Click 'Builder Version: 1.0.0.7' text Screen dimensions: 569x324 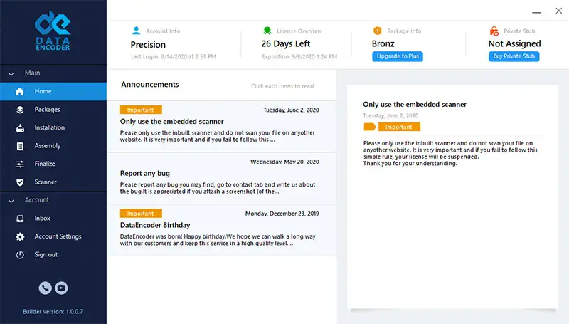(53, 312)
